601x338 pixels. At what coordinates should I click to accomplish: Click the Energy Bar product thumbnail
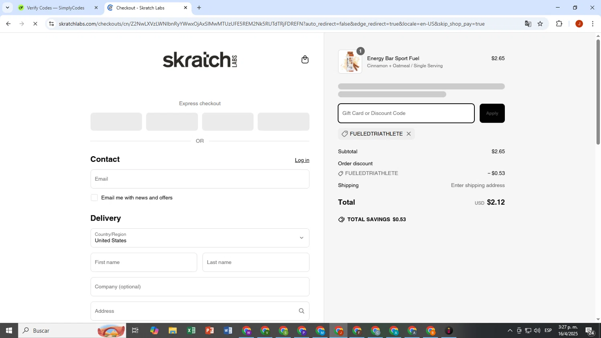350,62
